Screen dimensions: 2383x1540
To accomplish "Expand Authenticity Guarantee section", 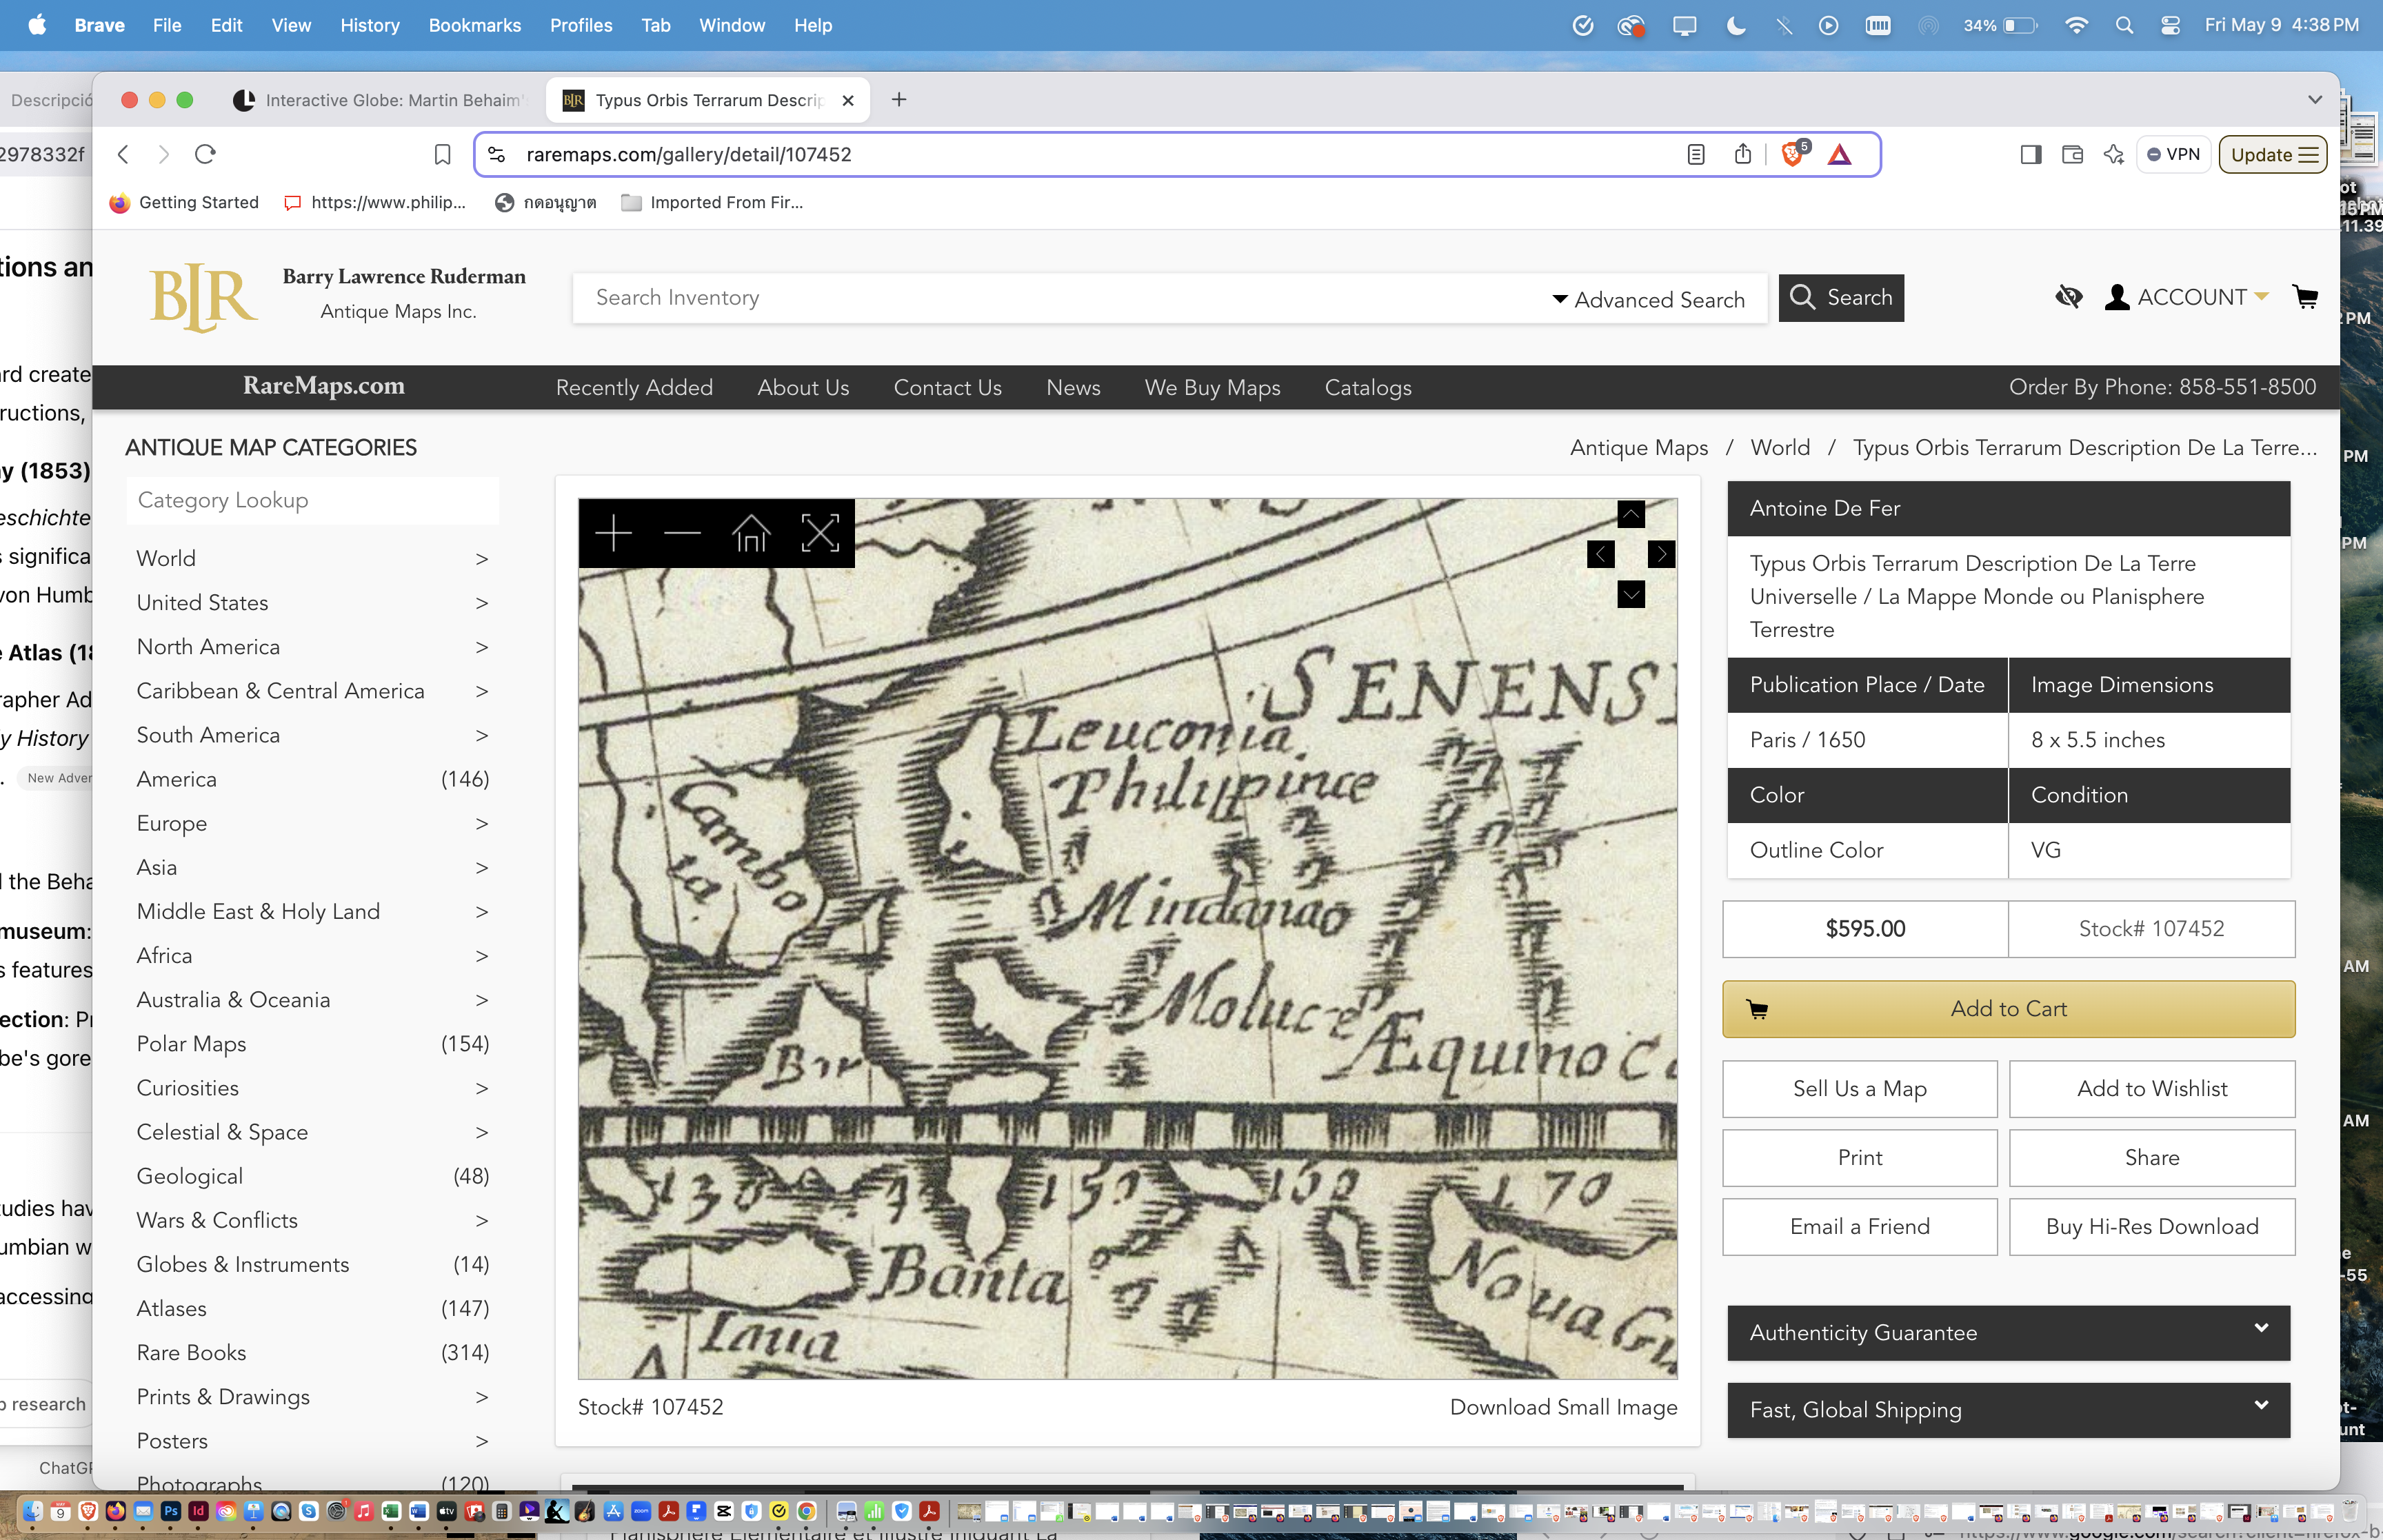I will point(2008,1332).
